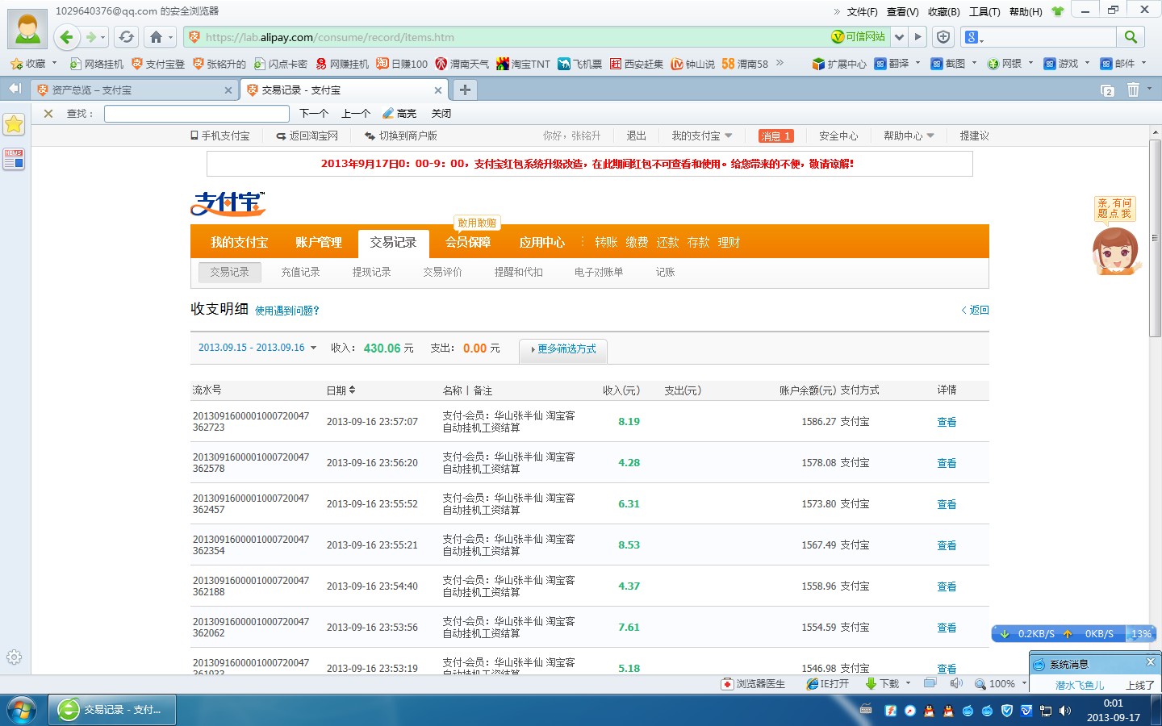Open the 淘宝TNT bookmark
The image size is (1162, 726).
[x=523, y=64]
